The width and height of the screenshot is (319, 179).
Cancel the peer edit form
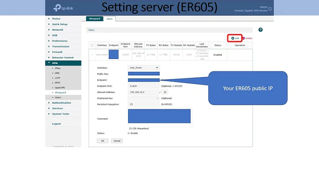pyautogui.click(x=117, y=141)
